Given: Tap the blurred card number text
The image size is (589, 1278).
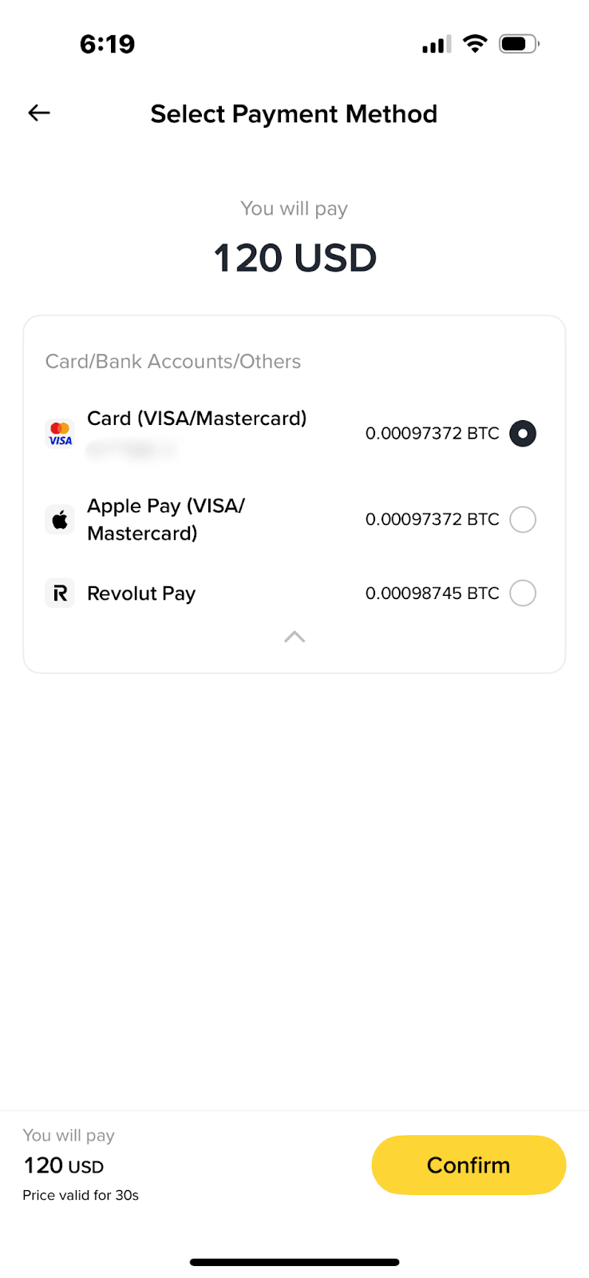Looking at the screenshot, I should coord(132,450).
